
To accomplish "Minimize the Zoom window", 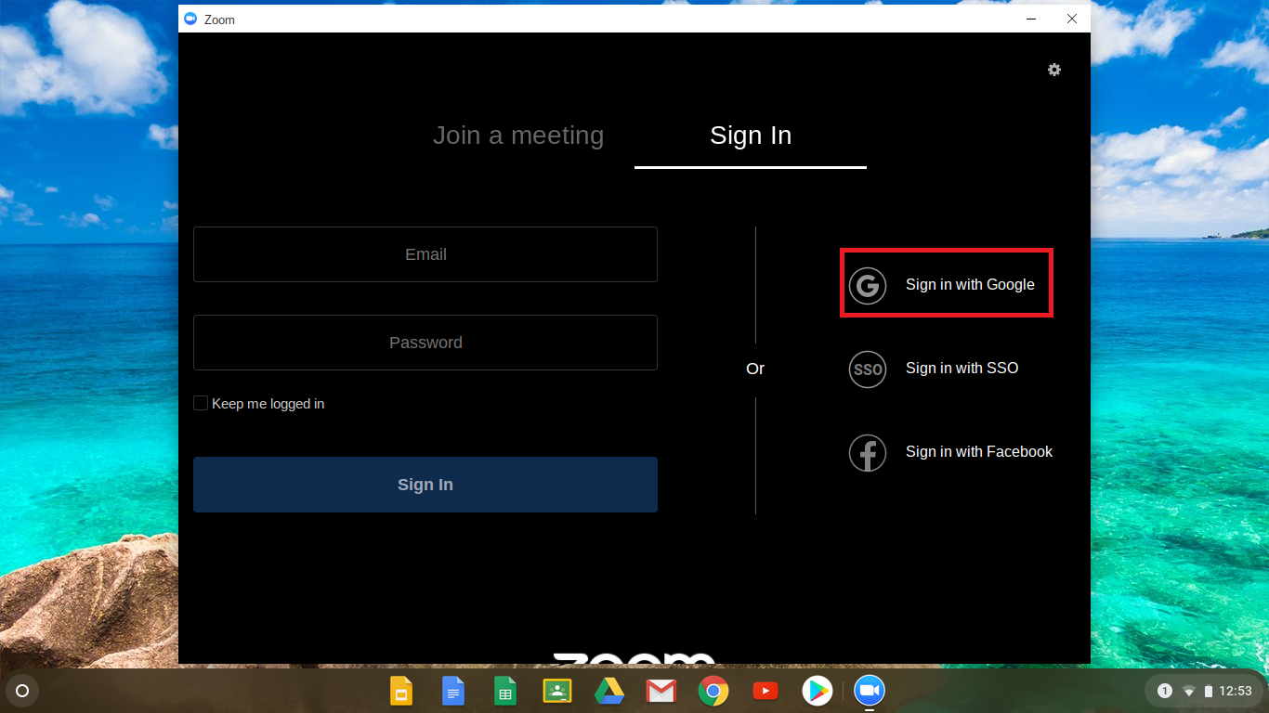I will [1031, 19].
